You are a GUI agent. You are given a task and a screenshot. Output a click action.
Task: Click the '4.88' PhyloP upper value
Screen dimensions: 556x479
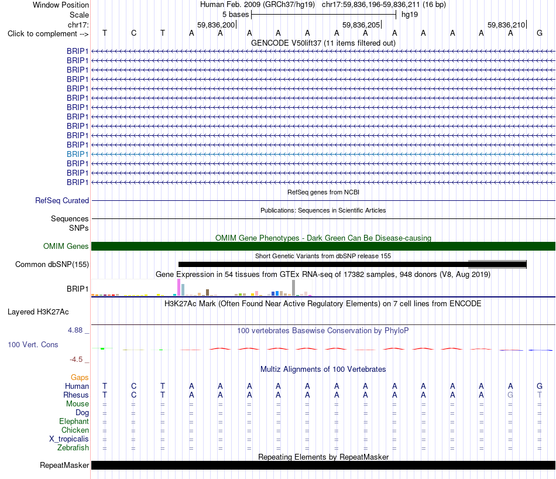pos(75,330)
